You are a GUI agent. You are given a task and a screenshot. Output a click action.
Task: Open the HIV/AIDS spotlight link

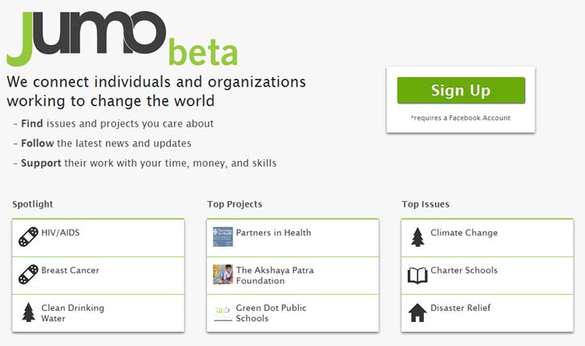[x=60, y=232]
